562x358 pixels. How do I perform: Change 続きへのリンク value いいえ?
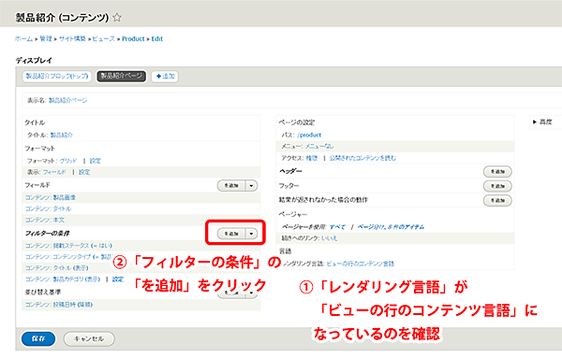pos(329,237)
